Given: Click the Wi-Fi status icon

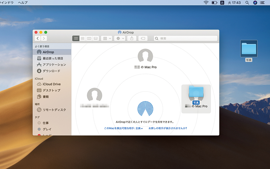Looking at the screenshot, I should [x=206, y=2].
